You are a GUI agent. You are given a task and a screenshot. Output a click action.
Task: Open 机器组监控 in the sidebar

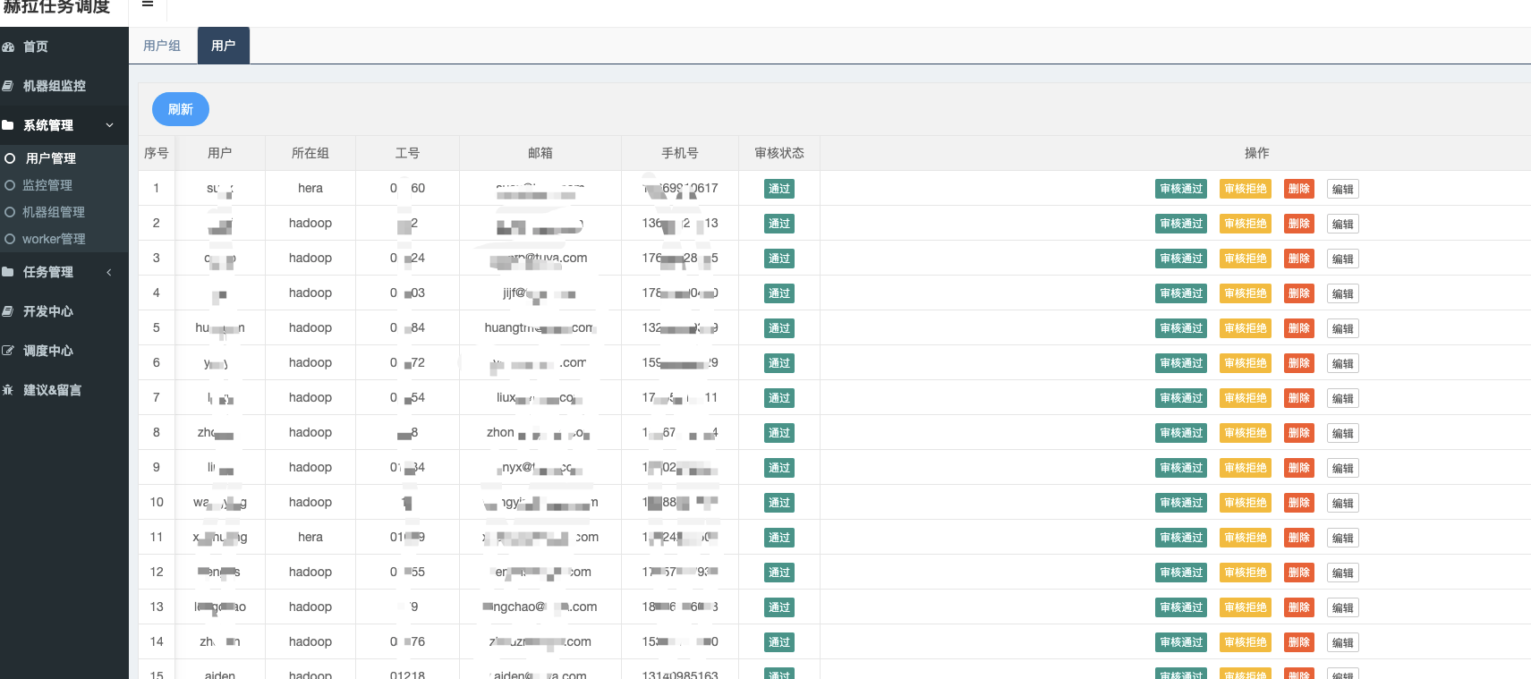pos(55,86)
